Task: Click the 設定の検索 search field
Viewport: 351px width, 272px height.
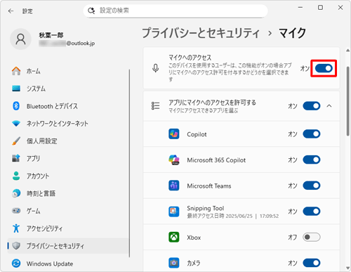Action: (175, 11)
